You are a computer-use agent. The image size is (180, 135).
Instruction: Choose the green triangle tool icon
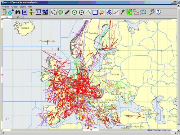(88, 12)
